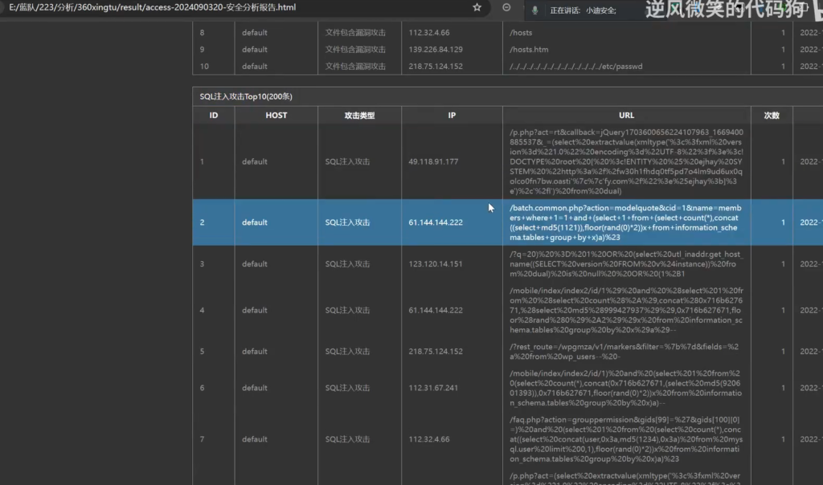Click the 次数 column header
This screenshot has height=485, width=823.
click(772, 116)
